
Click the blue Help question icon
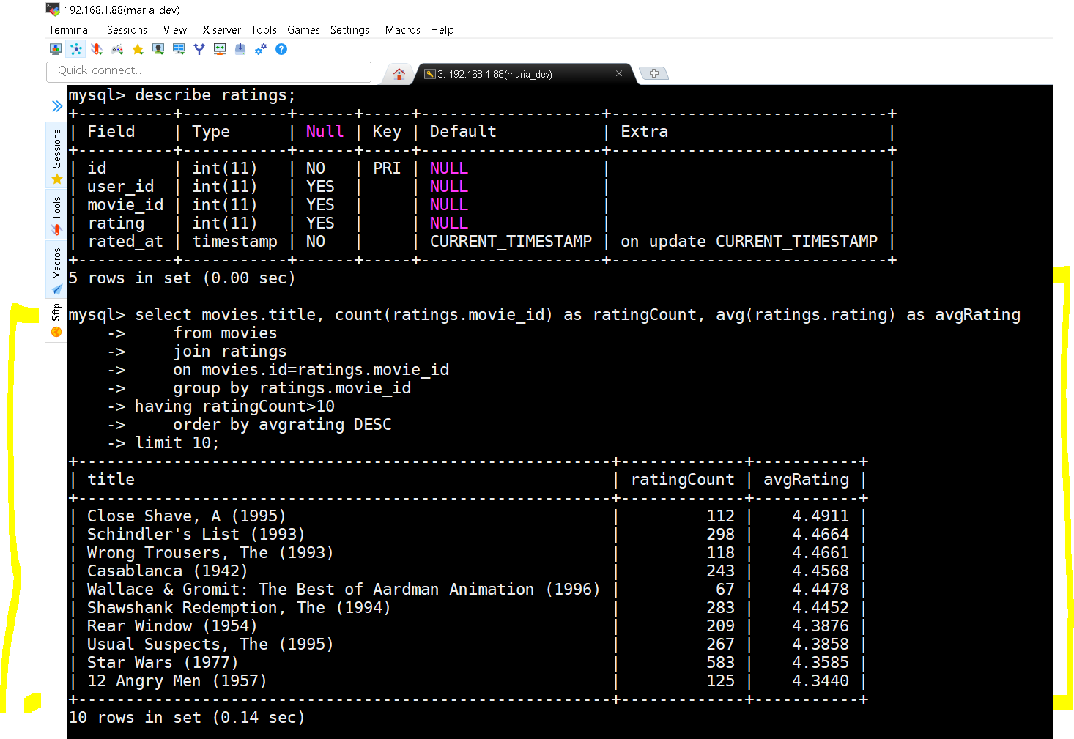[x=281, y=49]
